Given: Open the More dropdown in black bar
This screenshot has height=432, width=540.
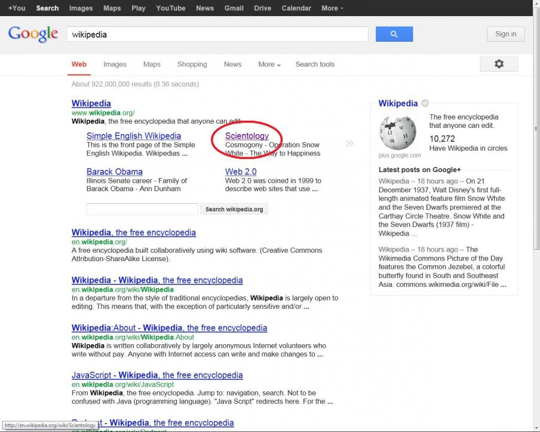Looking at the screenshot, I should (332, 8).
